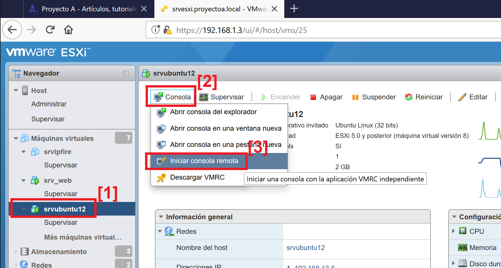Click the VMware ESXi logo
501x268 pixels.
pyautogui.click(x=48, y=52)
